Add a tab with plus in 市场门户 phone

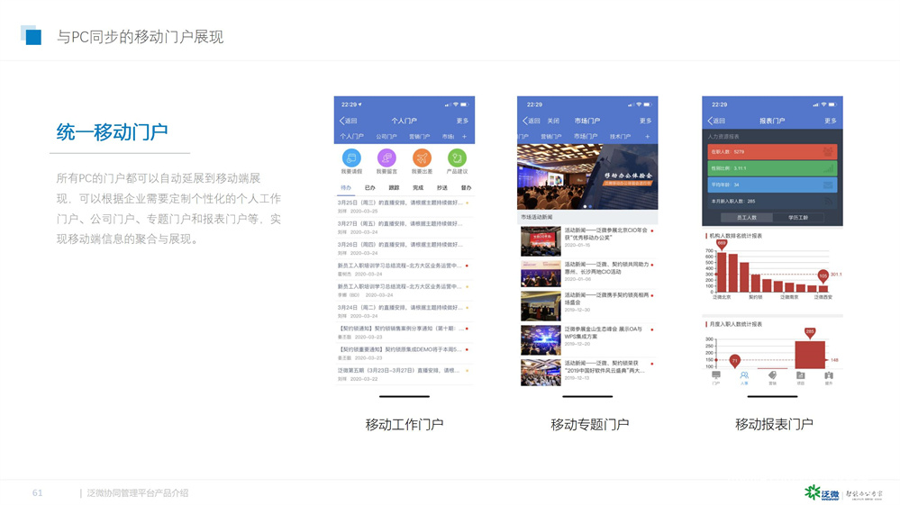pyautogui.click(x=647, y=137)
